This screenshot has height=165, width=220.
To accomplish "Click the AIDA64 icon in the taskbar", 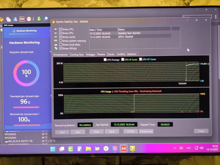I will [x=123, y=148].
